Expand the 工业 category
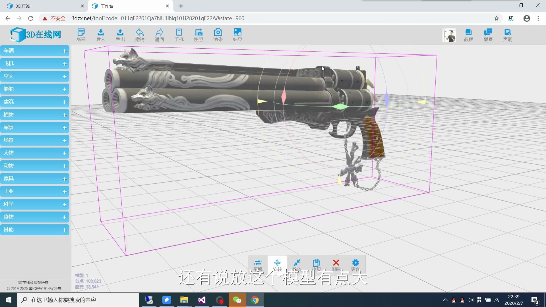The height and width of the screenshot is (307, 546). (35, 192)
